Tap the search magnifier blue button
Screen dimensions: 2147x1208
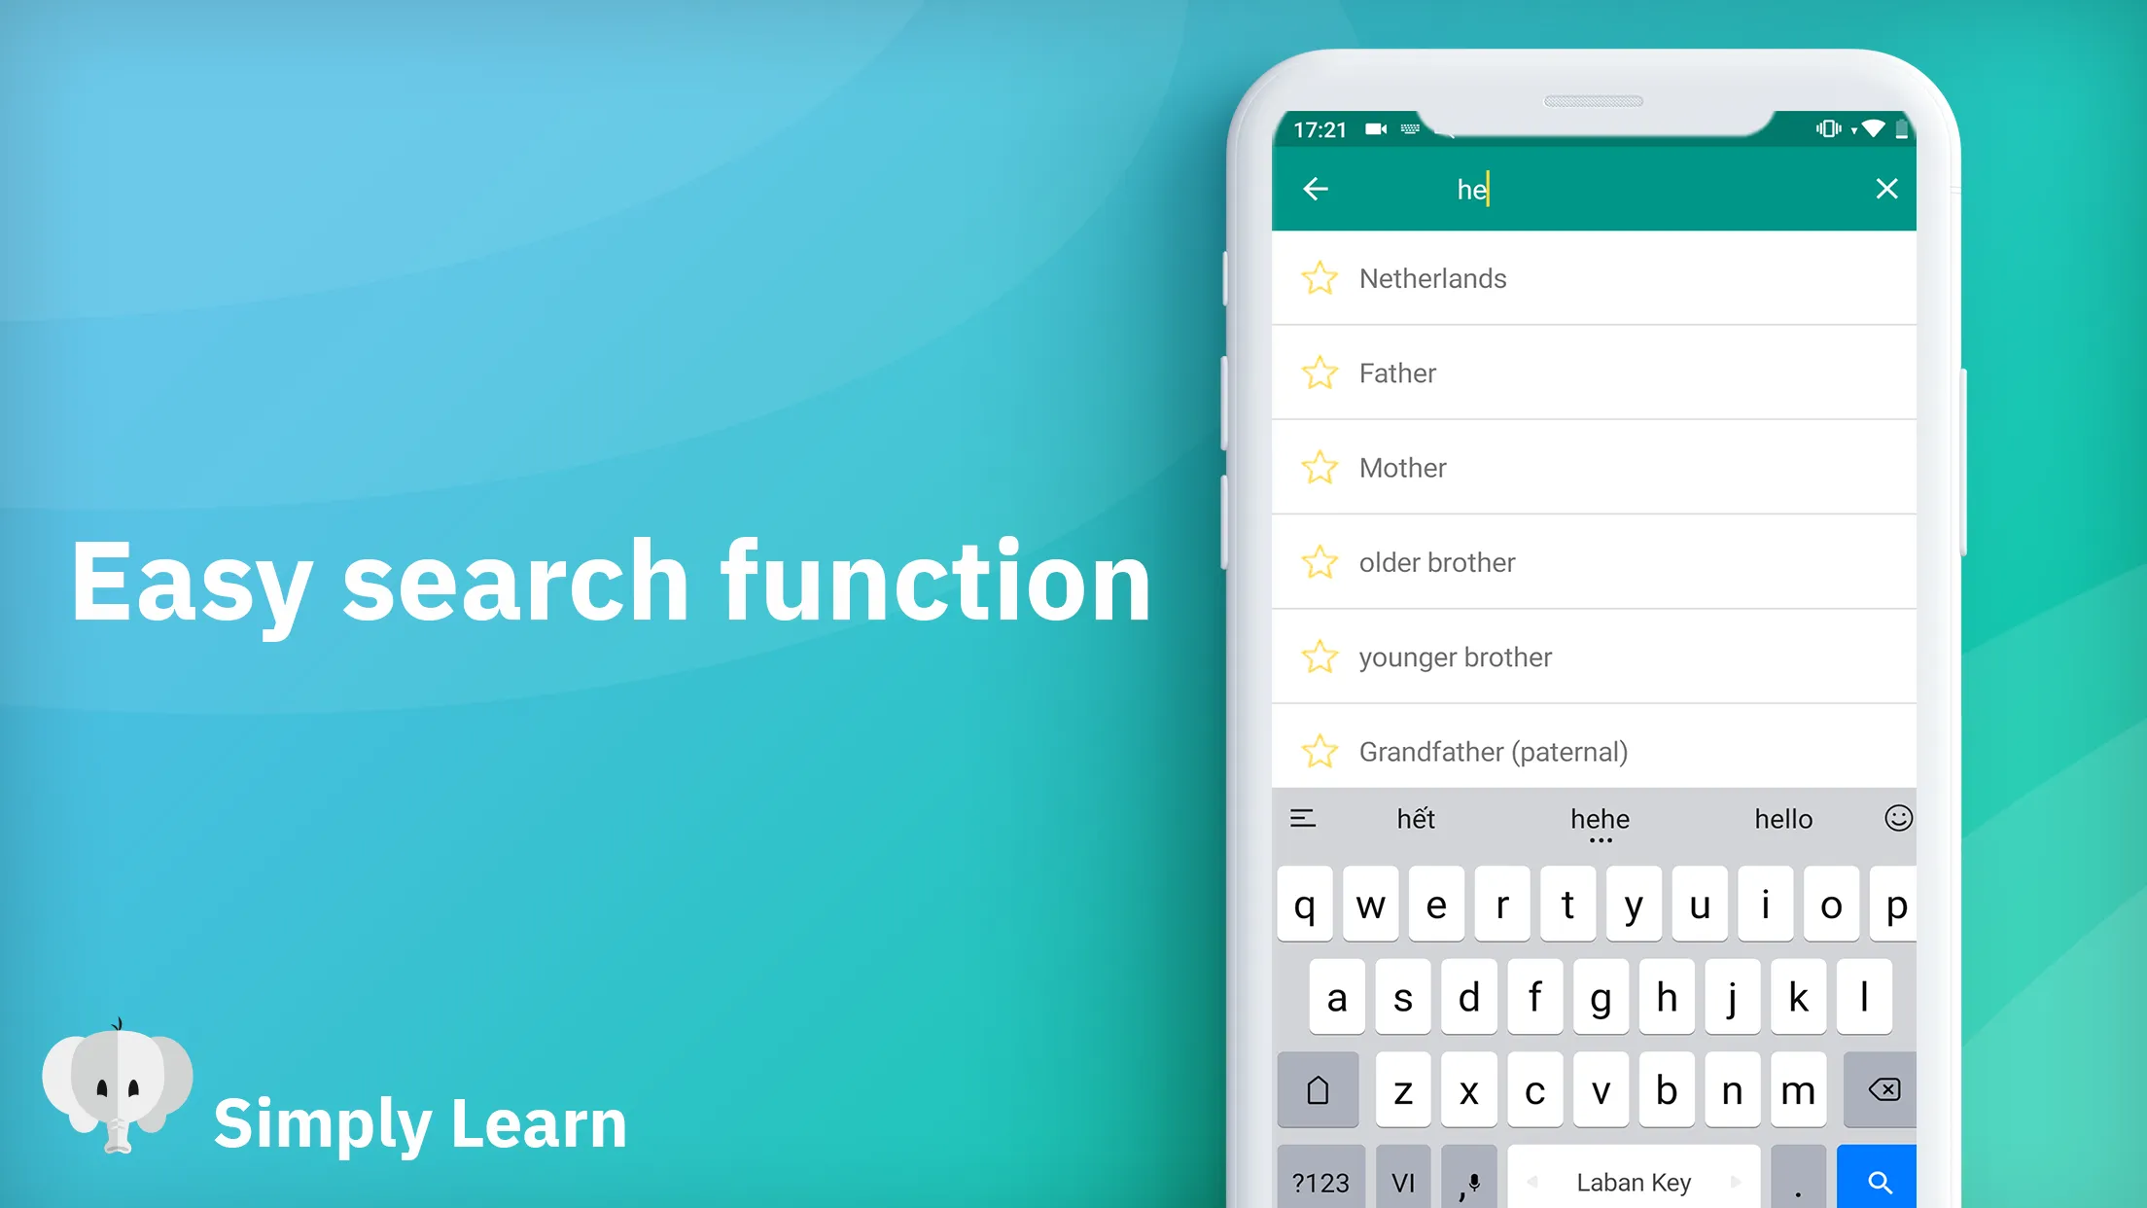(1876, 1179)
